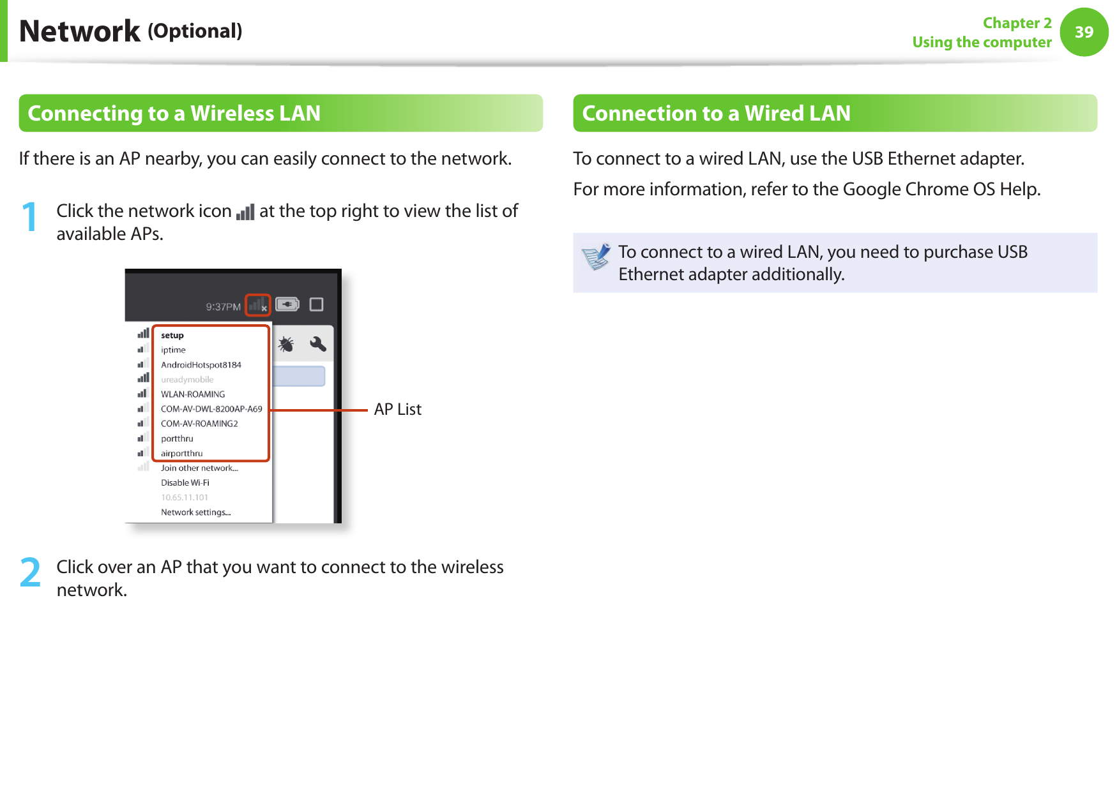
Task: Click the bug report icon
Action: pyautogui.click(x=286, y=344)
